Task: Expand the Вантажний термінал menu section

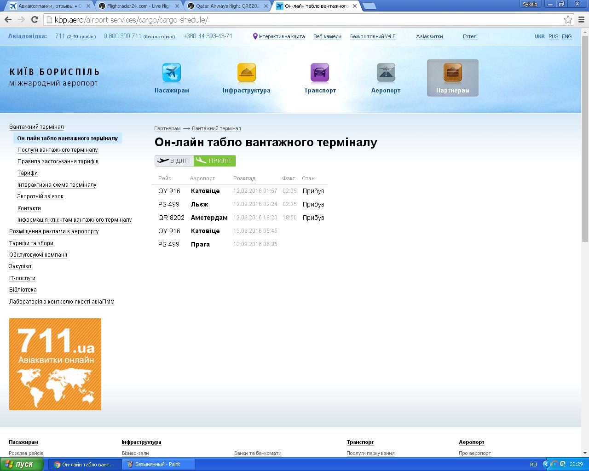Action: 36,127
